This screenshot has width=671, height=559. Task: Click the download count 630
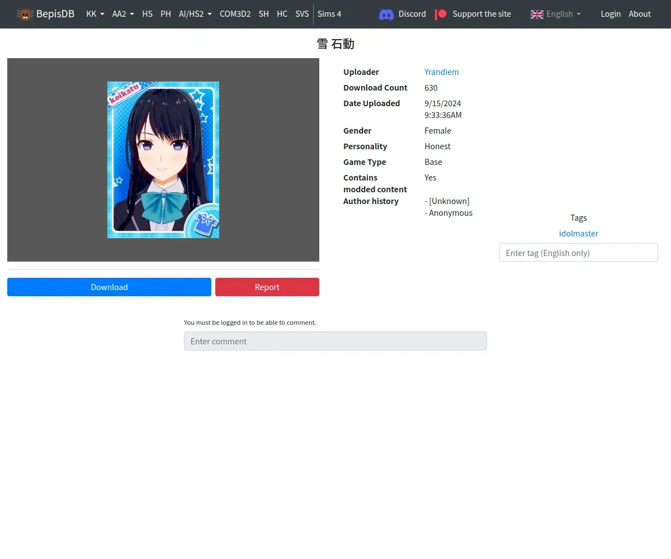(x=431, y=88)
